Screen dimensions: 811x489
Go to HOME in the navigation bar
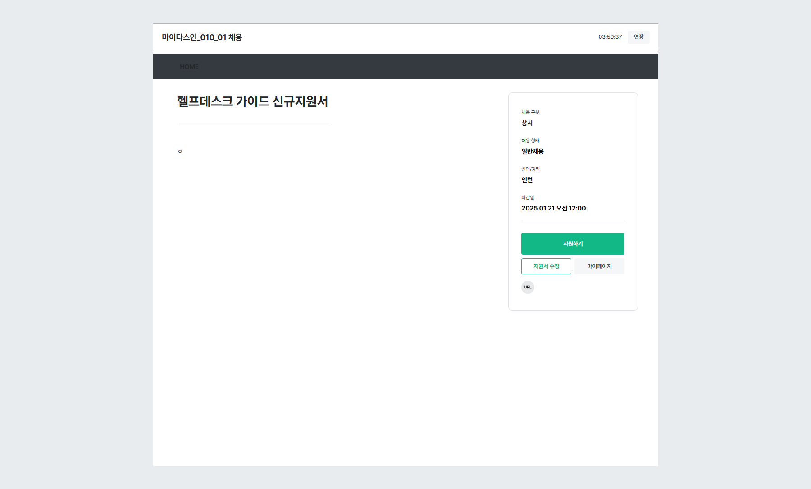pyautogui.click(x=189, y=66)
